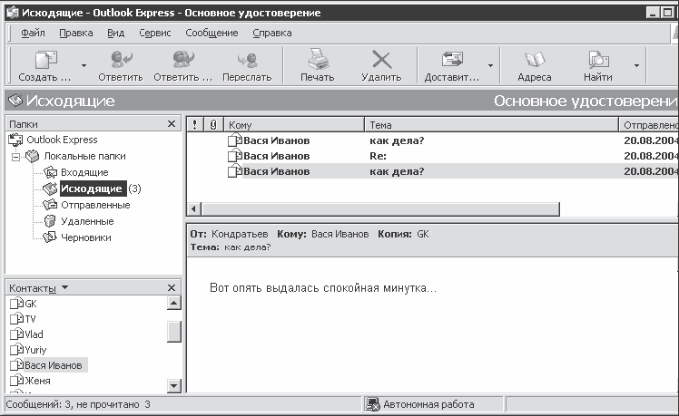Image resolution: width=679 pixels, height=416 pixels.
Task: Click the Найти (find) toolbar icon
Action: [598, 61]
